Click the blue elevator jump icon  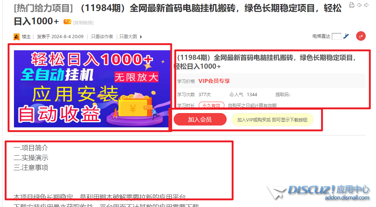(346, 36)
